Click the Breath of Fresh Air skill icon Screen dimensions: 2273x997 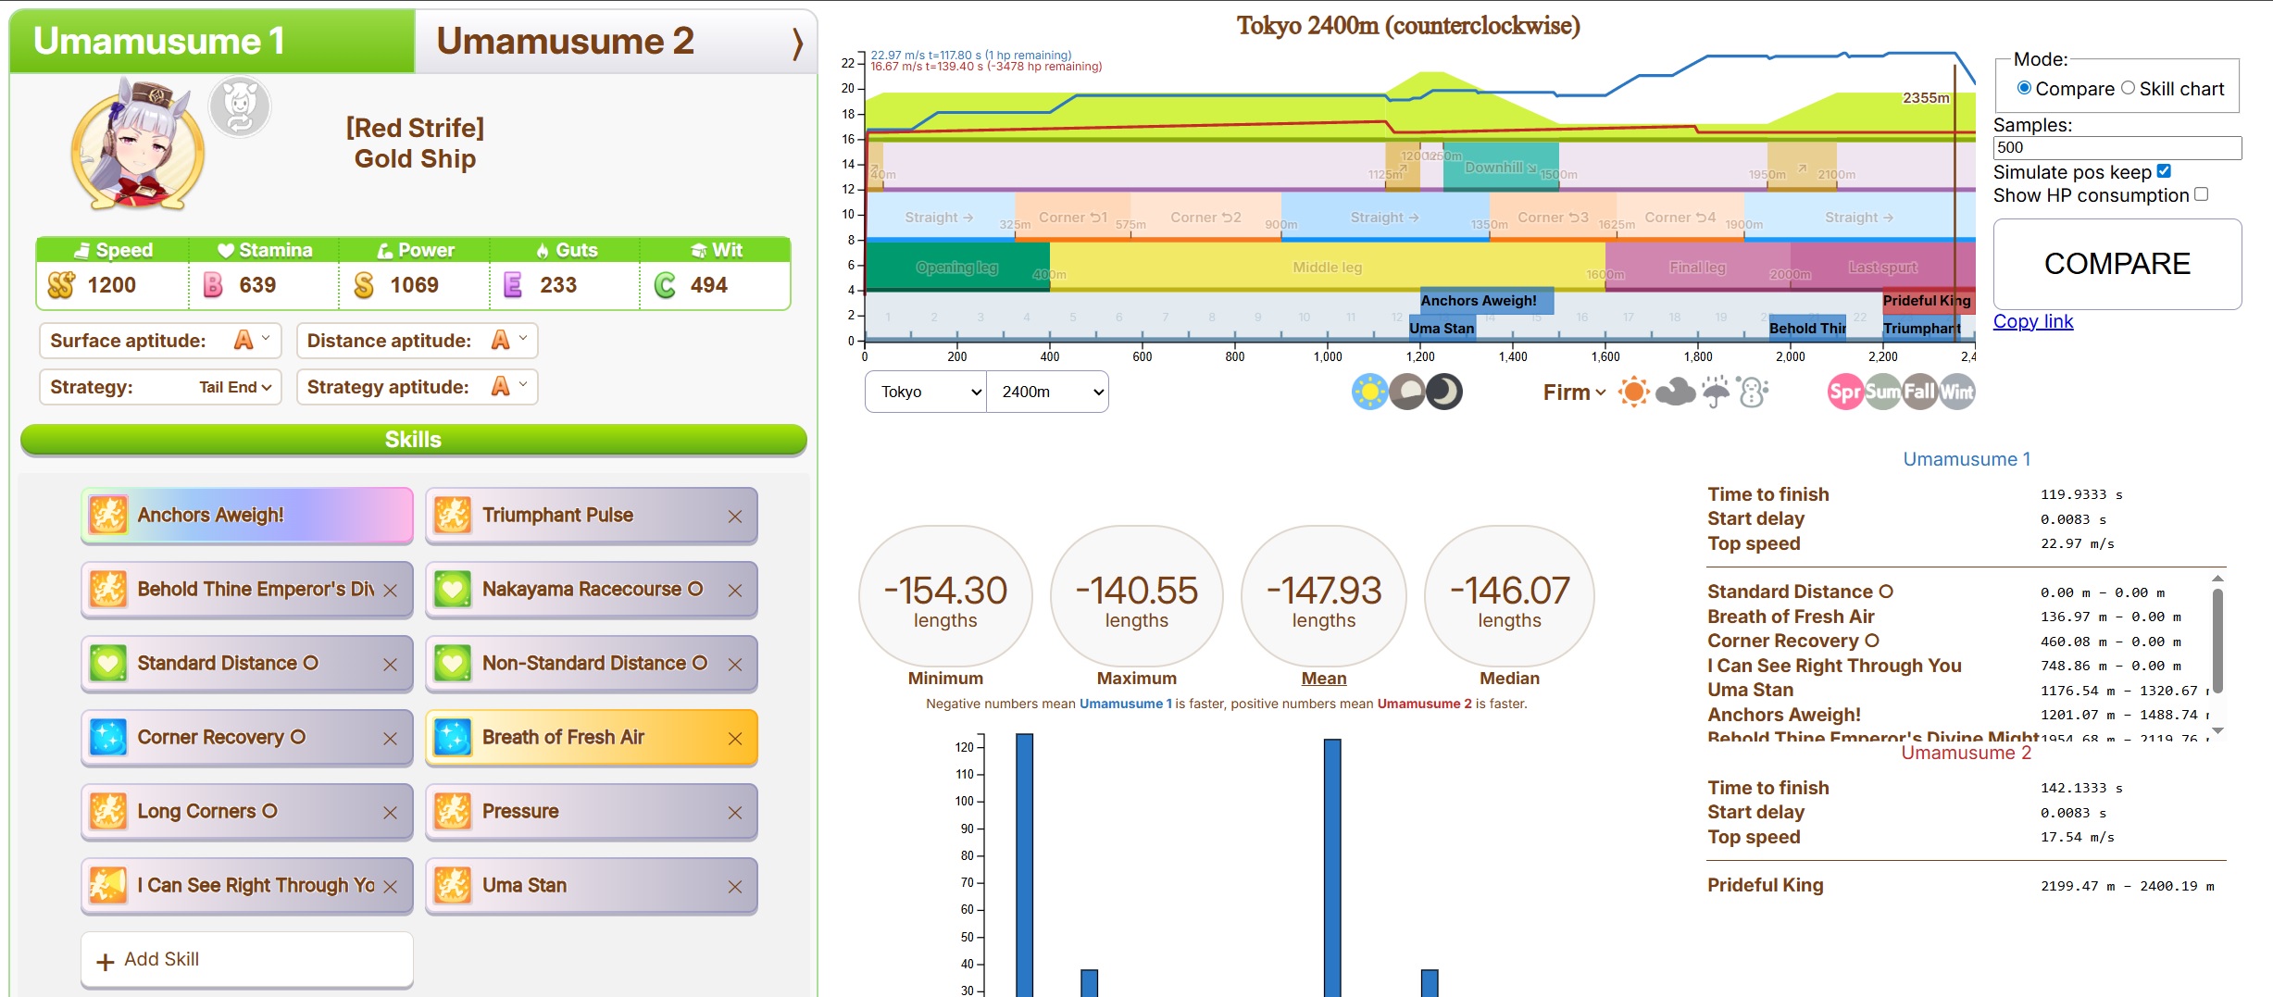pyautogui.click(x=453, y=737)
